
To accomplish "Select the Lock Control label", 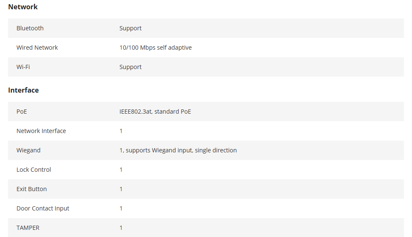I will tap(34, 170).
